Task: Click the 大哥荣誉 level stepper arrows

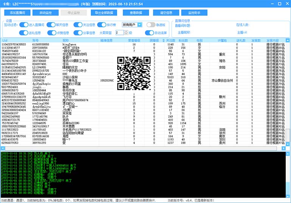Action: pyautogui.click(x=126, y=33)
